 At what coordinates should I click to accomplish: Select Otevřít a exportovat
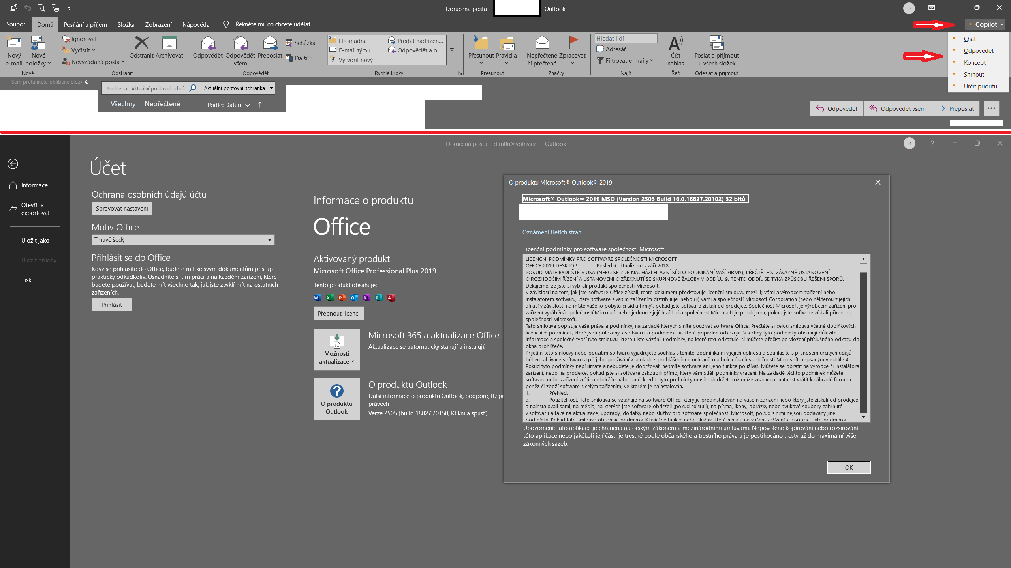pyautogui.click(x=34, y=209)
